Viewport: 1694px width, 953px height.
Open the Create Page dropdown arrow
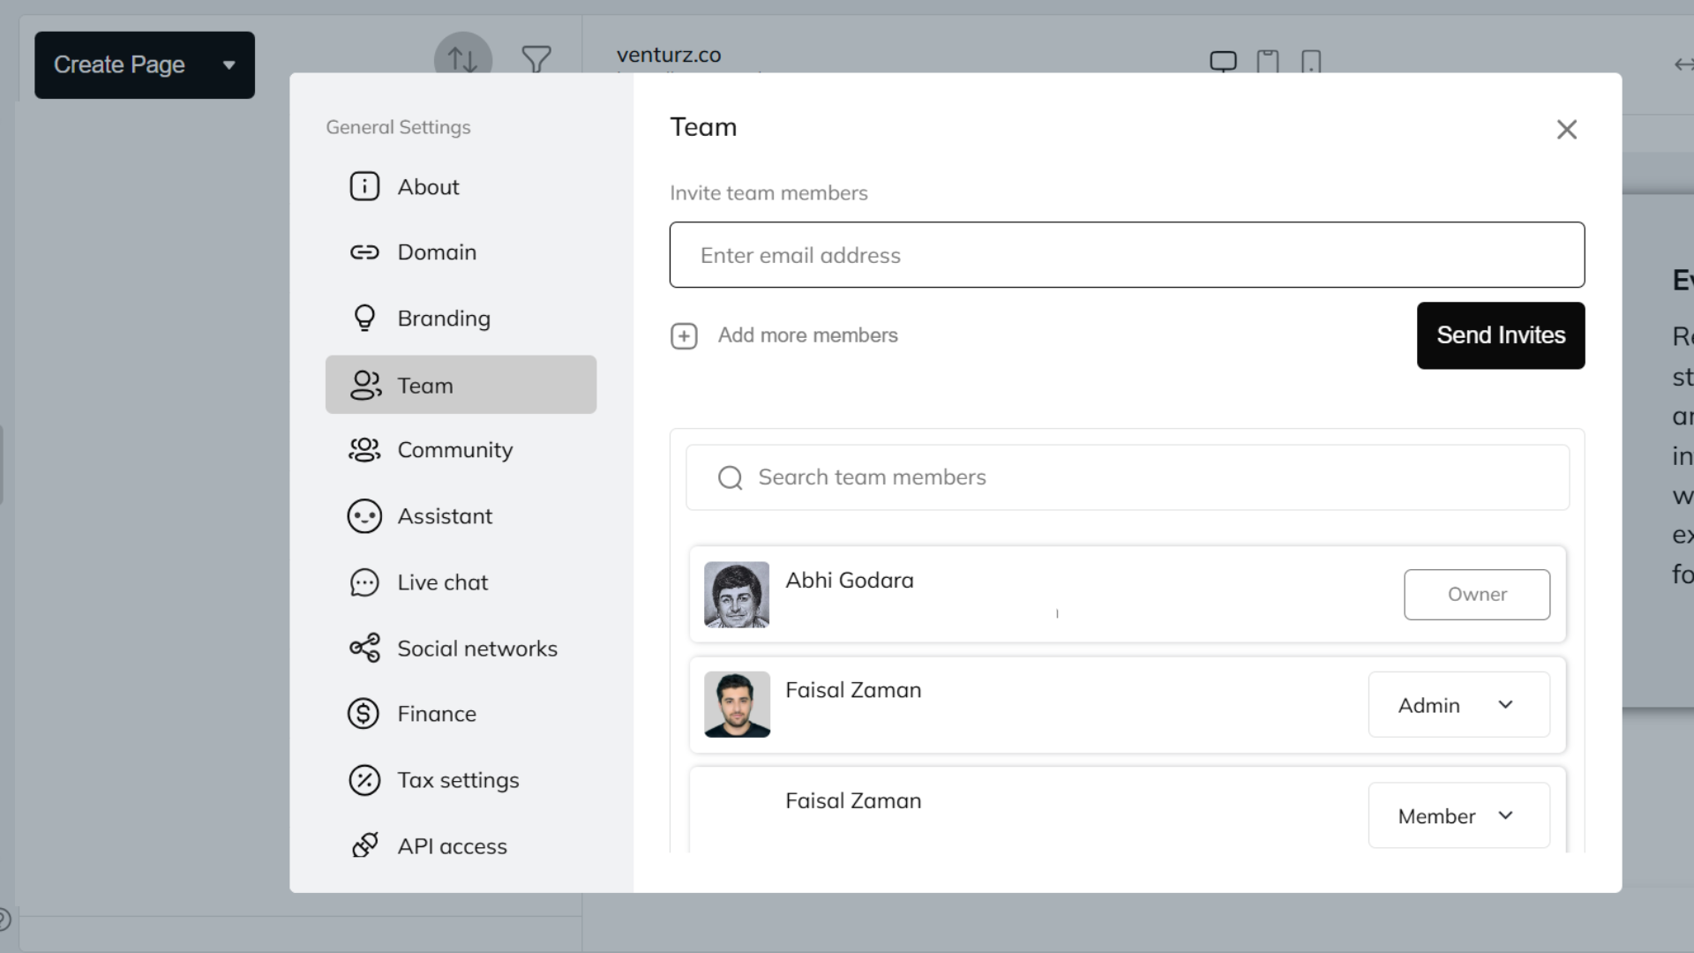coord(229,64)
